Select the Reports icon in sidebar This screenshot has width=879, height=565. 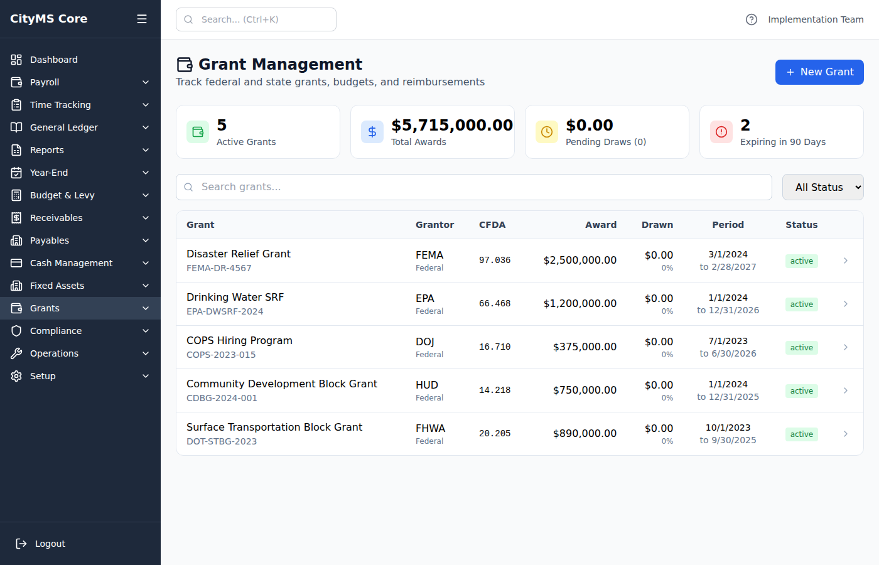click(16, 149)
